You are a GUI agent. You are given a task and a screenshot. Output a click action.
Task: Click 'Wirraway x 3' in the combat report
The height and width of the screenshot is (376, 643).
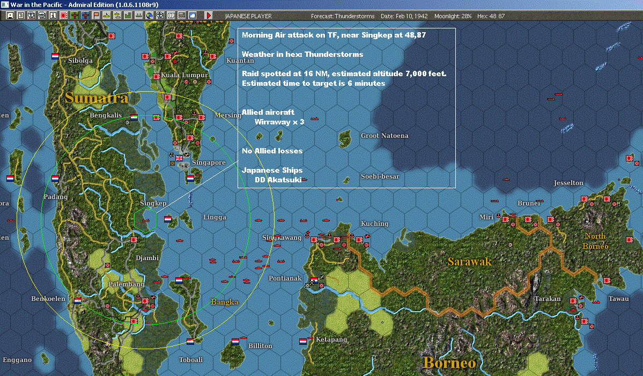pyautogui.click(x=279, y=122)
